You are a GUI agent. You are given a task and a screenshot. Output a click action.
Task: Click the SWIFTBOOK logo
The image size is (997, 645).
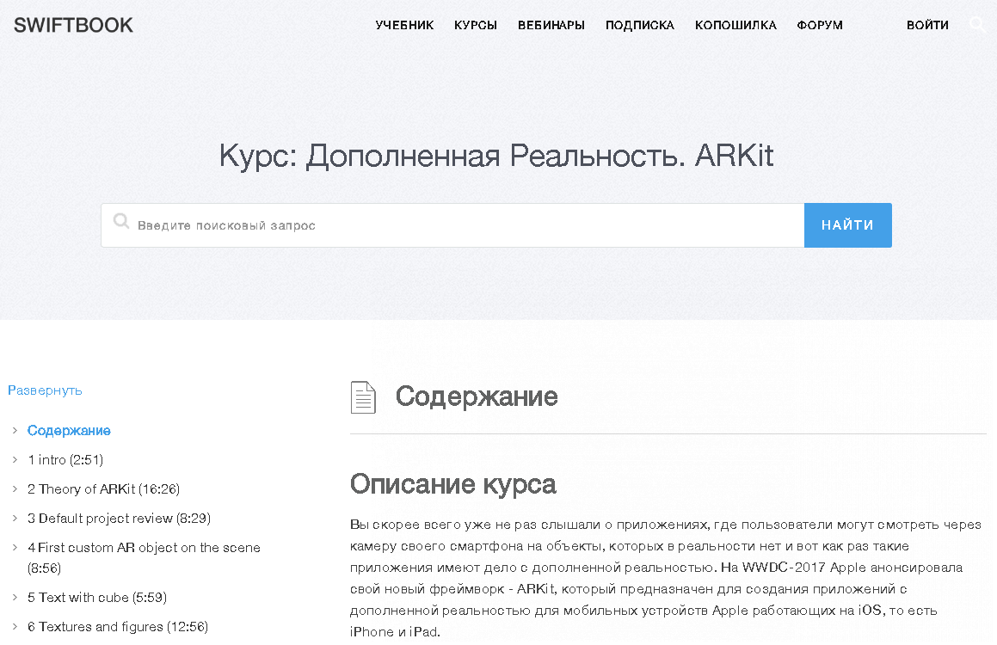pyautogui.click(x=74, y=25)
